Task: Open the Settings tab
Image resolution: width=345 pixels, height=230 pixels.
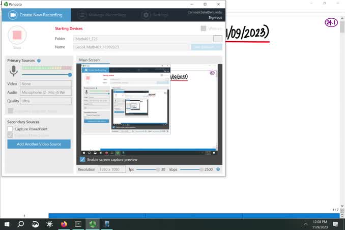Action: click(155, 15)
